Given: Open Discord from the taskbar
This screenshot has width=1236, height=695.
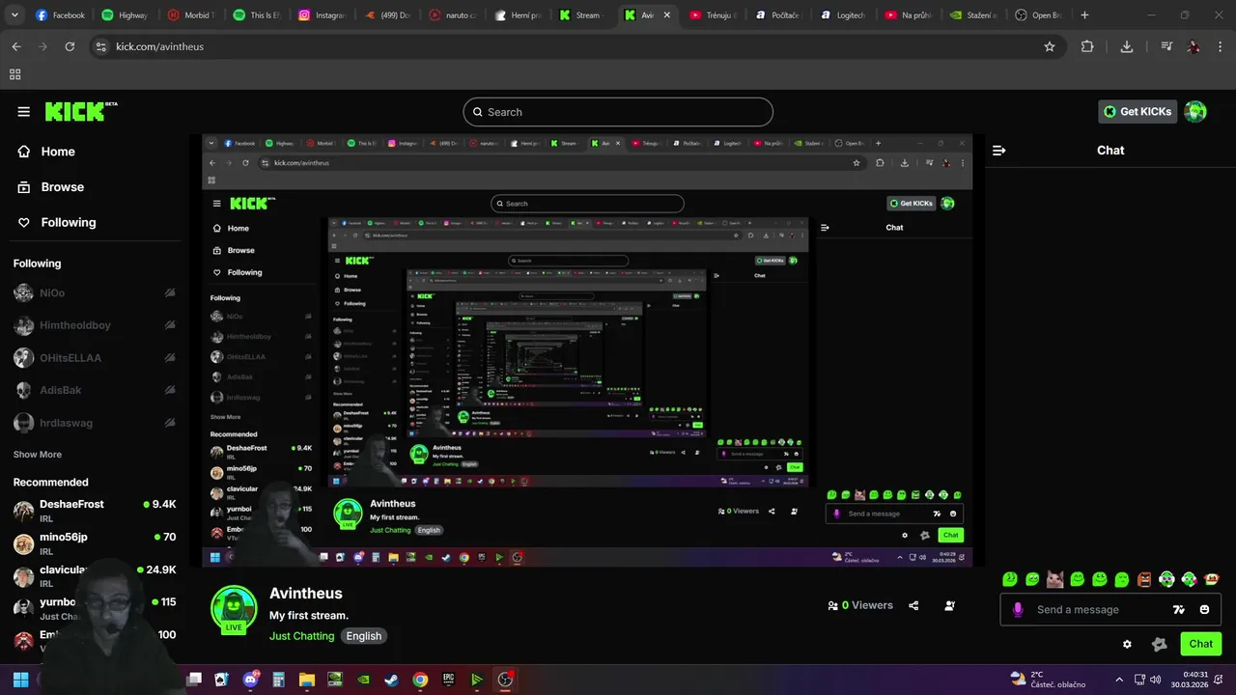Looking at the screenshot, I should click(252, 680).
